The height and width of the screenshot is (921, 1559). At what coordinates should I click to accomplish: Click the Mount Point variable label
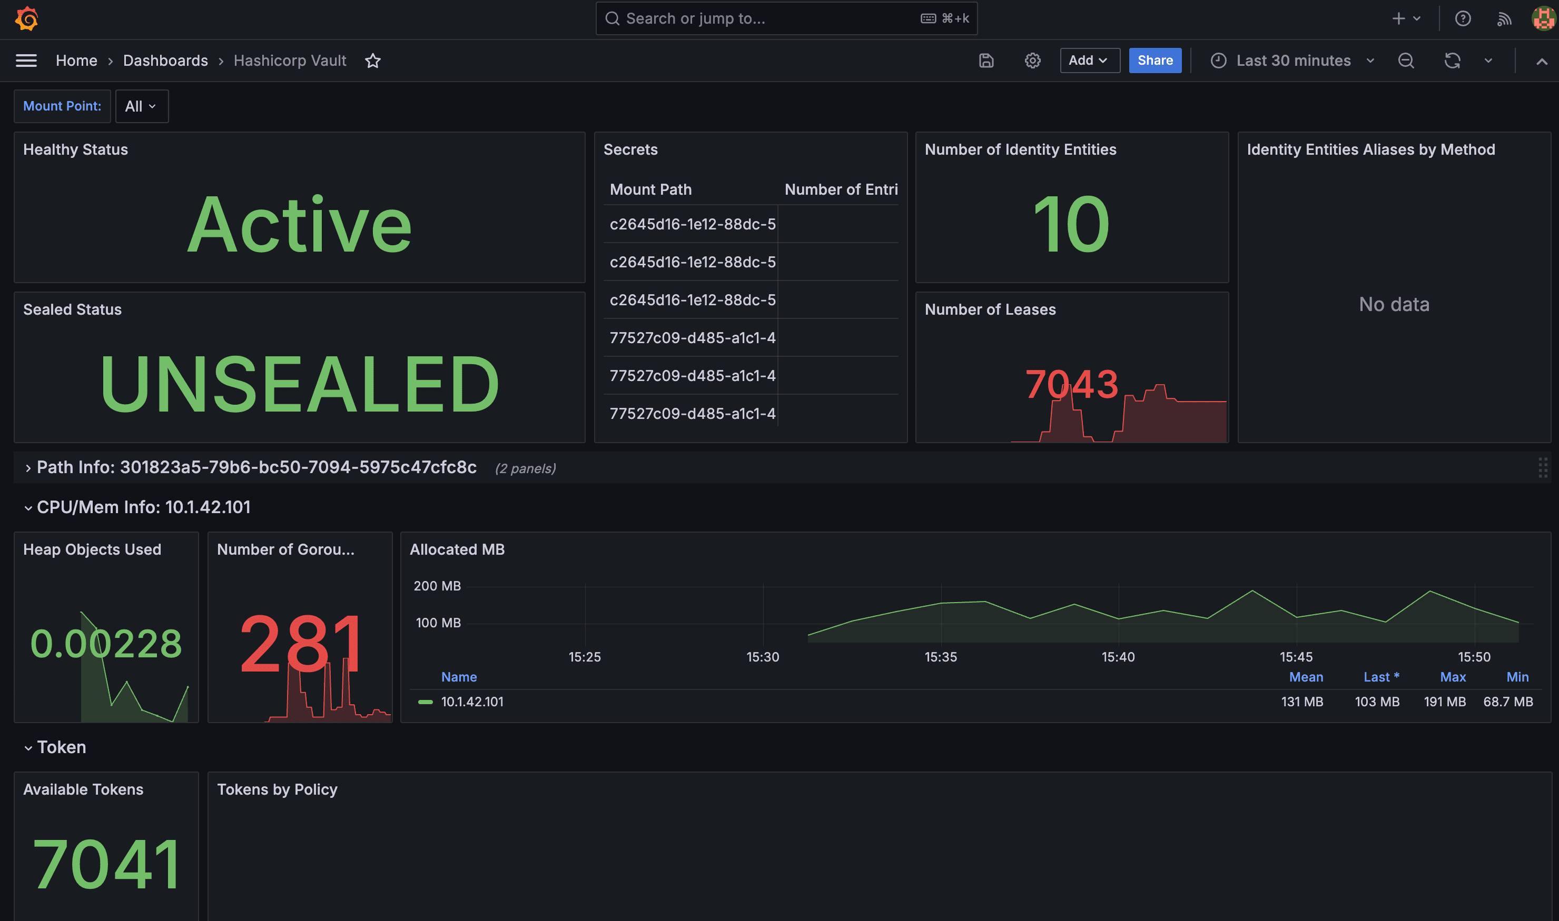pyautogui.click(x=62, y=106)
